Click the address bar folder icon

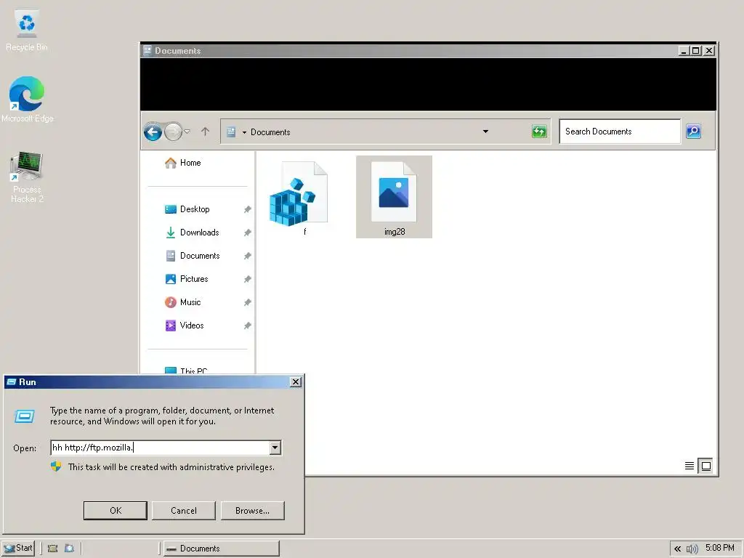click(231, 132)
